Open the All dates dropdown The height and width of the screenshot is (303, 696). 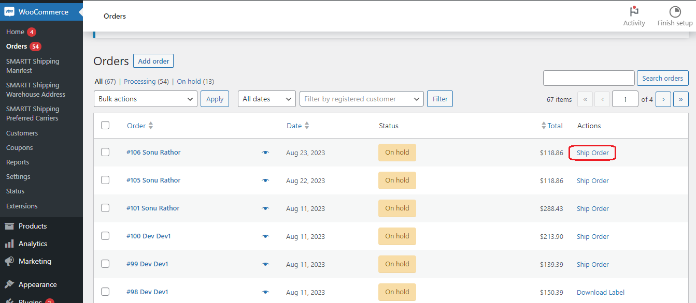pyautogui.click(x=266, y=99)
